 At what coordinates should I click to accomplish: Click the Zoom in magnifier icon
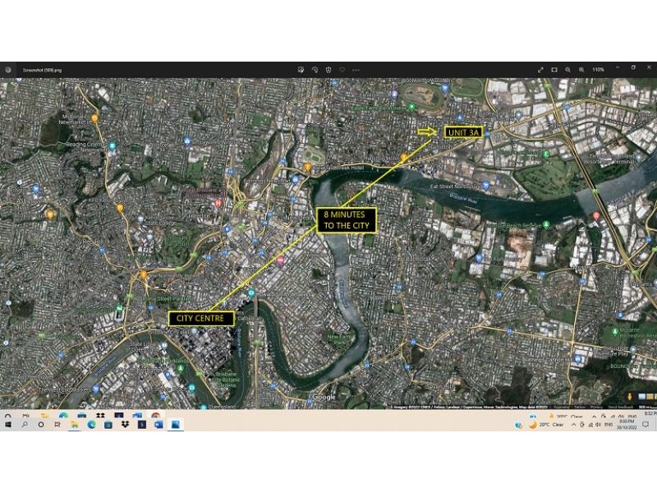coord(581,70)
